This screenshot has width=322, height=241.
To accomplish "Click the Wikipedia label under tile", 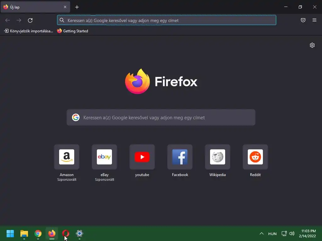I will [218, 175].
